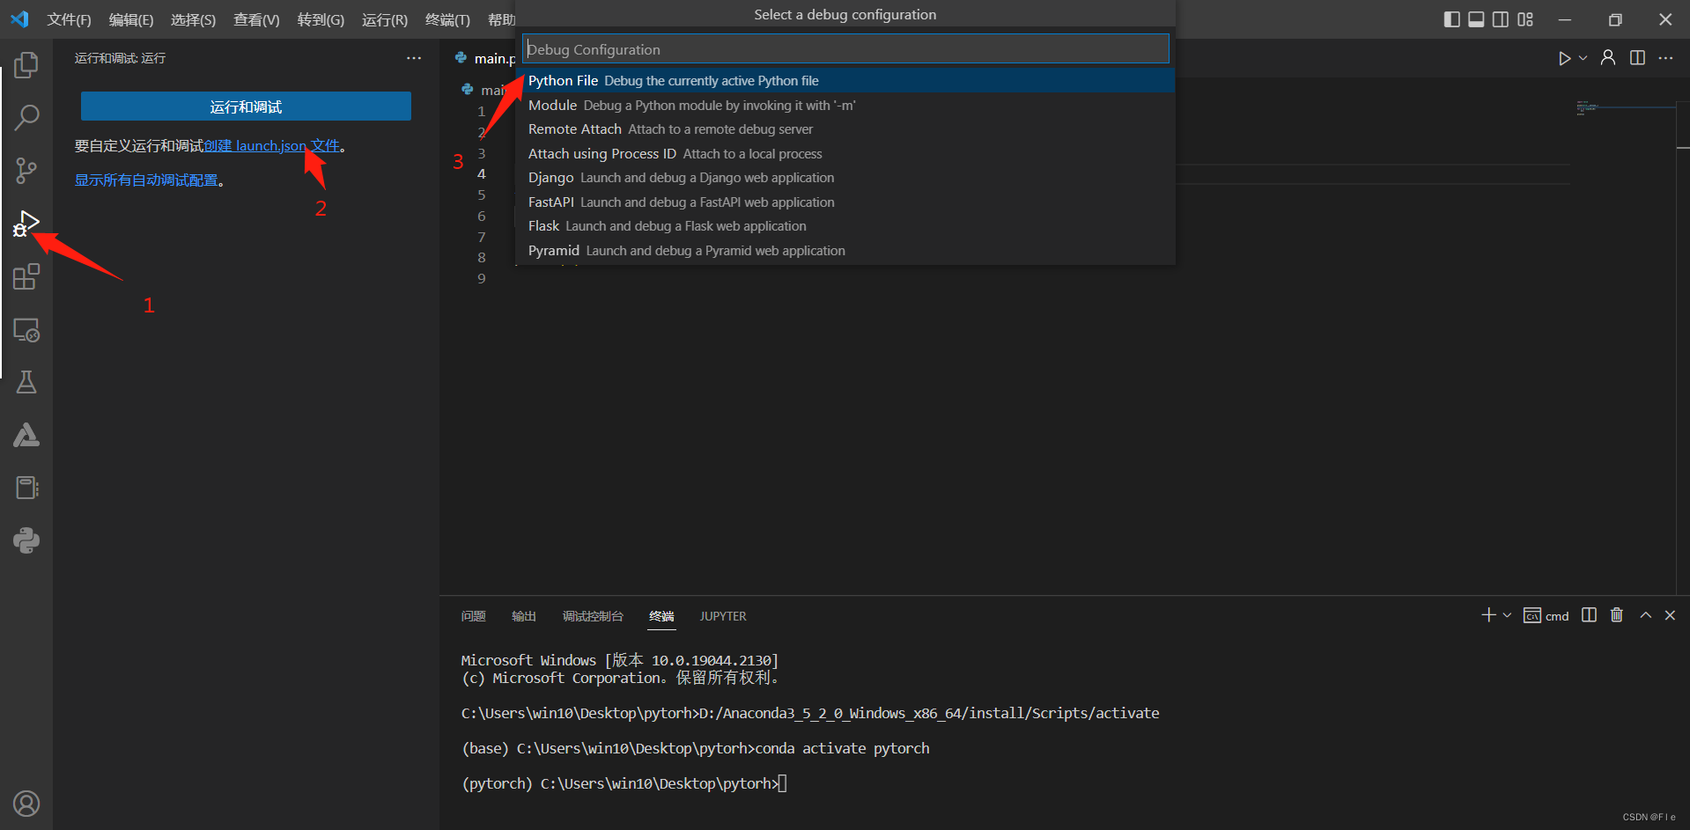Click line number 9 in gutter
The image size is (1690, 830).
pyautogui.click(x=481, y=278)
